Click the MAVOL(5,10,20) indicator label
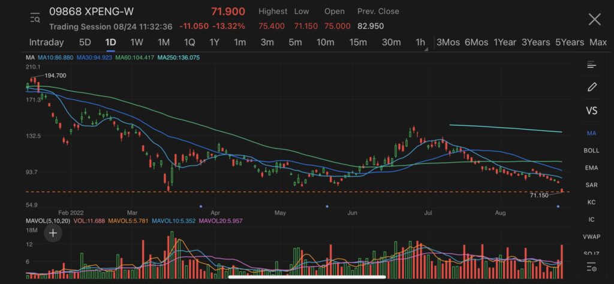Screen dimensions: 614x284 tap(48, 221)
